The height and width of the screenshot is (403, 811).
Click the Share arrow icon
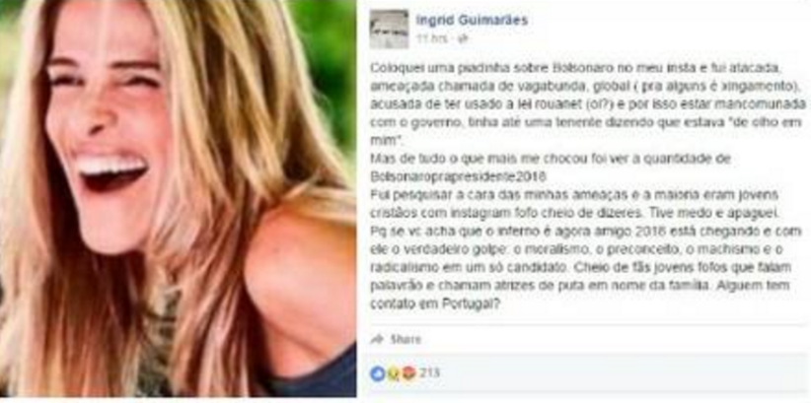(x=377, y=340)
